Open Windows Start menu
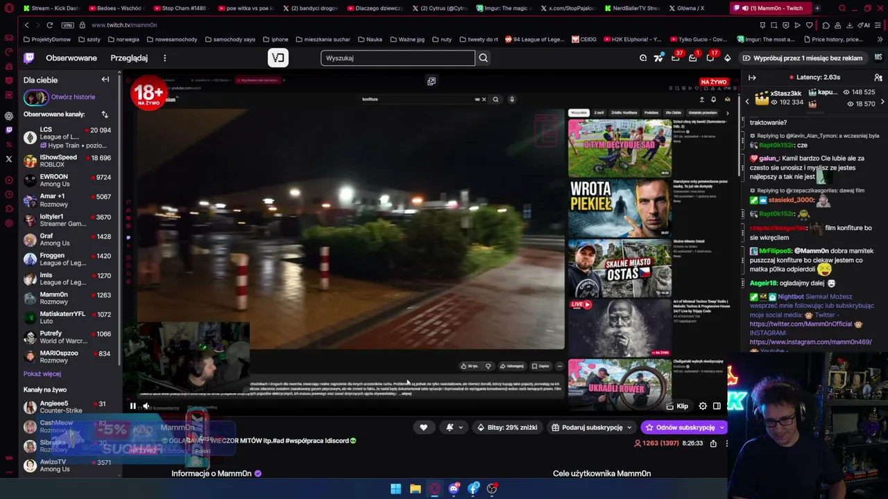The image size is (888, 499). [x=395, y=489]
